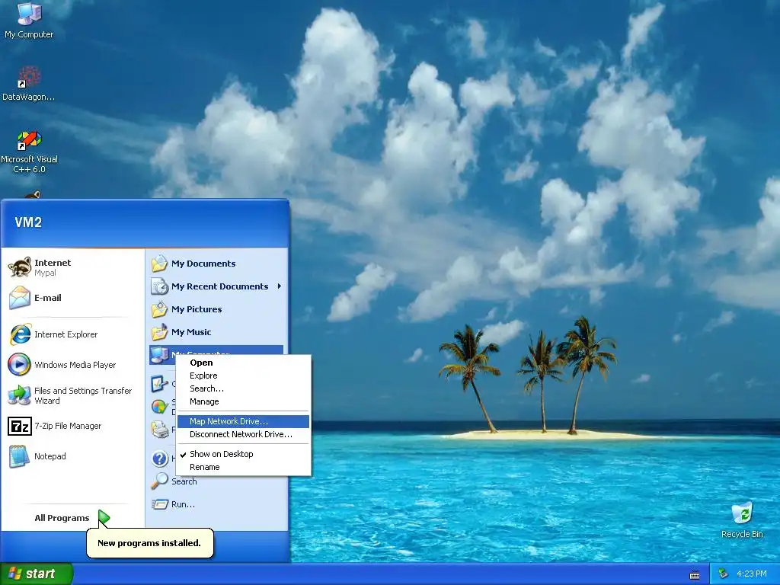Click the Safely Remove Hardware tray icon
This screenshot has width=780, height=585.
[724, 574]
